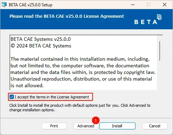Click the red numbered badge marked 1

pyautogui.click(x=96, y=120)
